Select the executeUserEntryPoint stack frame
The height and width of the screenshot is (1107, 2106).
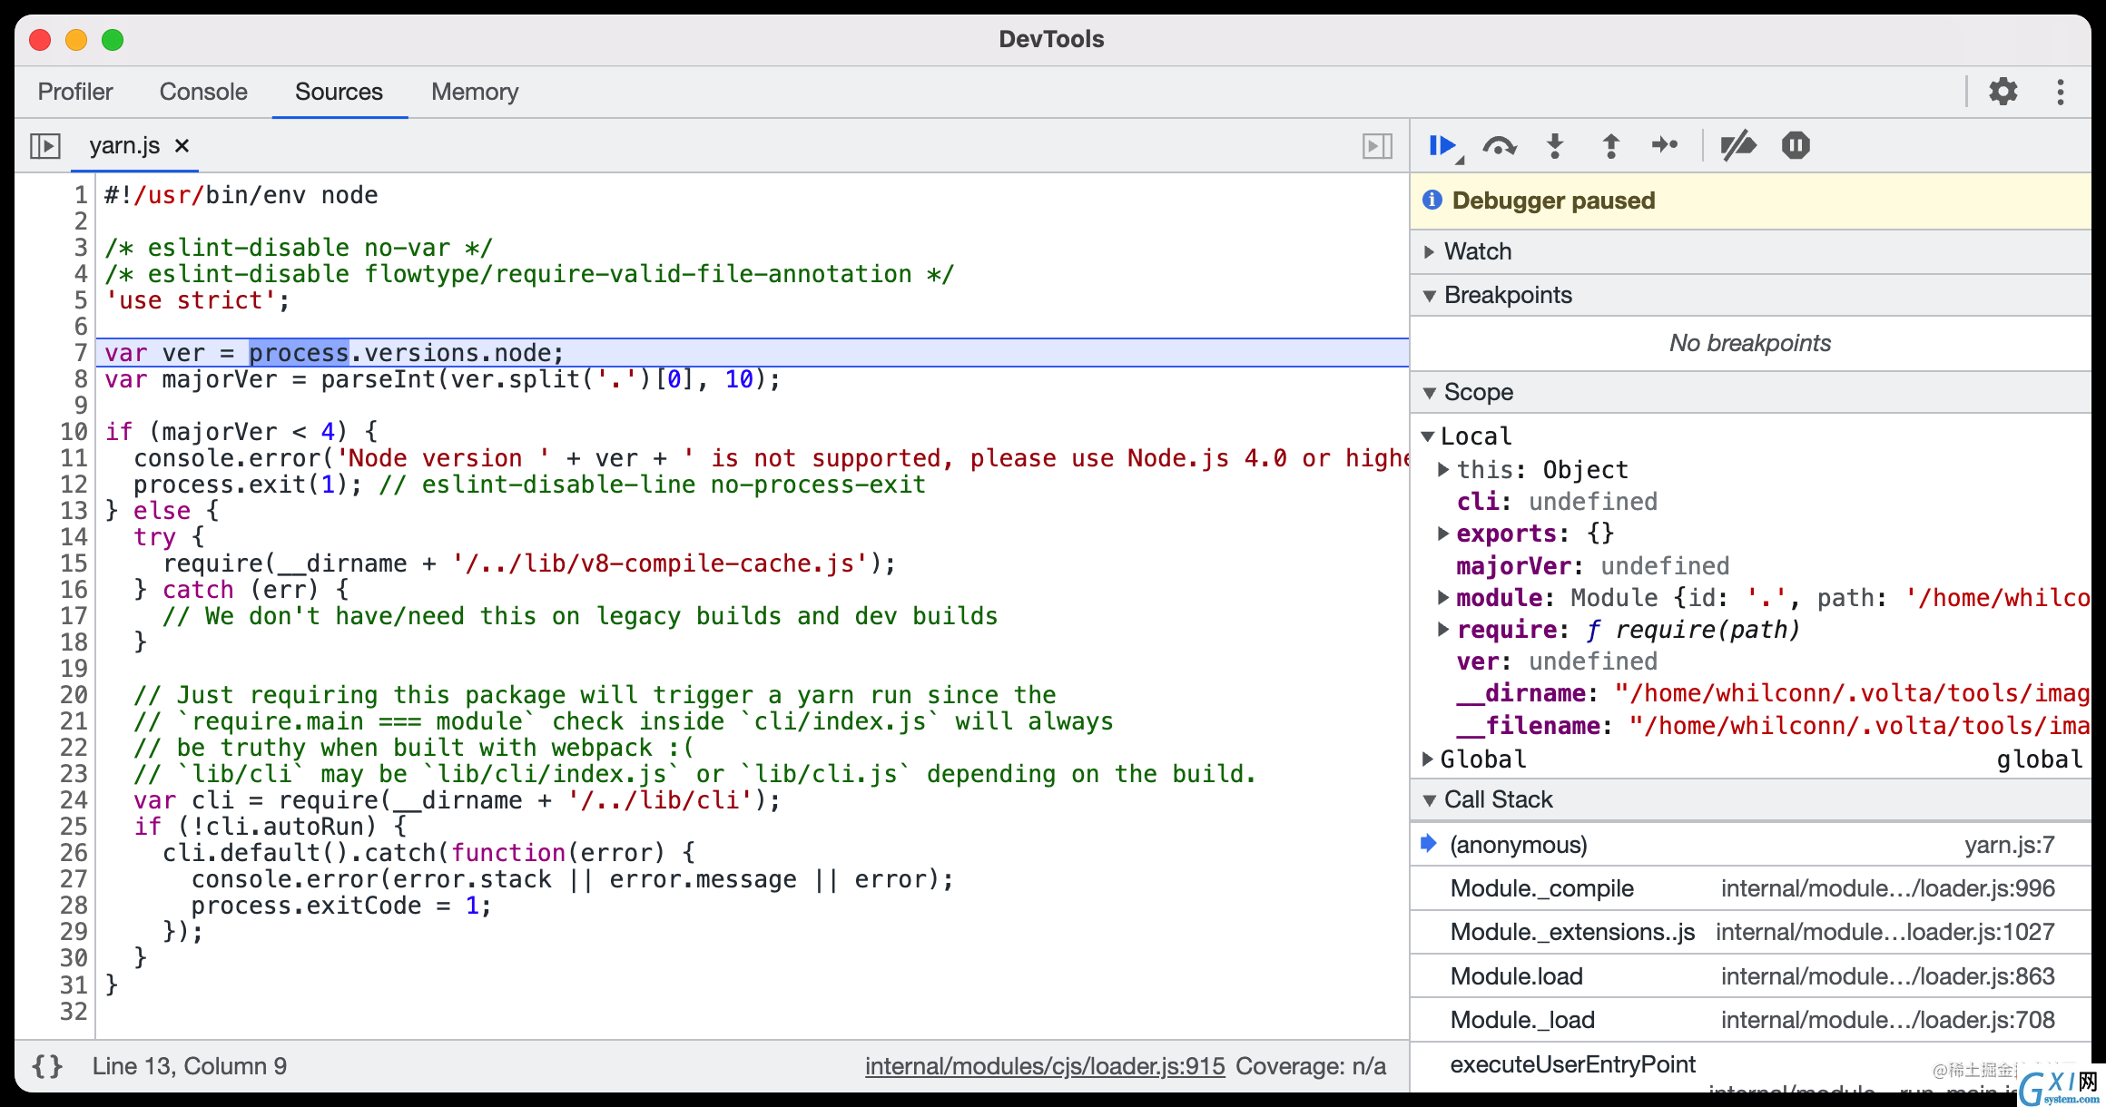[x=1751, y=1069]
